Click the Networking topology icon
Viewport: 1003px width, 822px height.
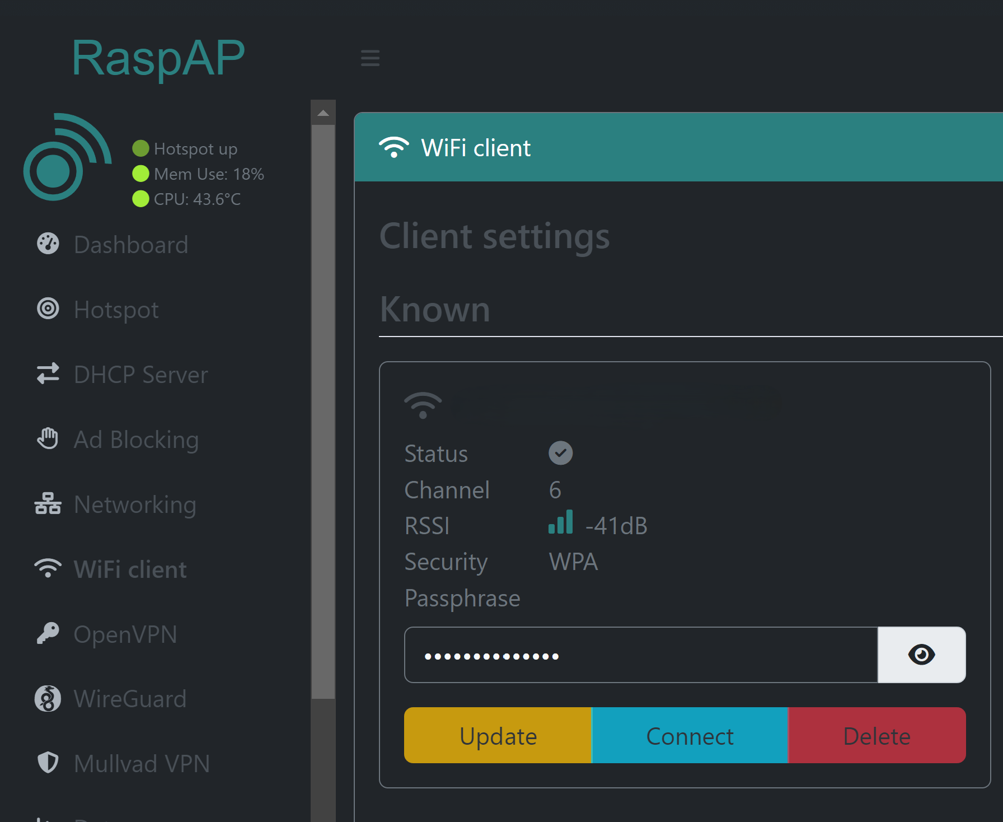(48, 503)
